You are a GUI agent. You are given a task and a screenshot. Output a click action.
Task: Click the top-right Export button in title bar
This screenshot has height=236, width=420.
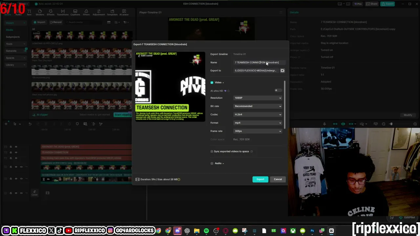(388, 4)
